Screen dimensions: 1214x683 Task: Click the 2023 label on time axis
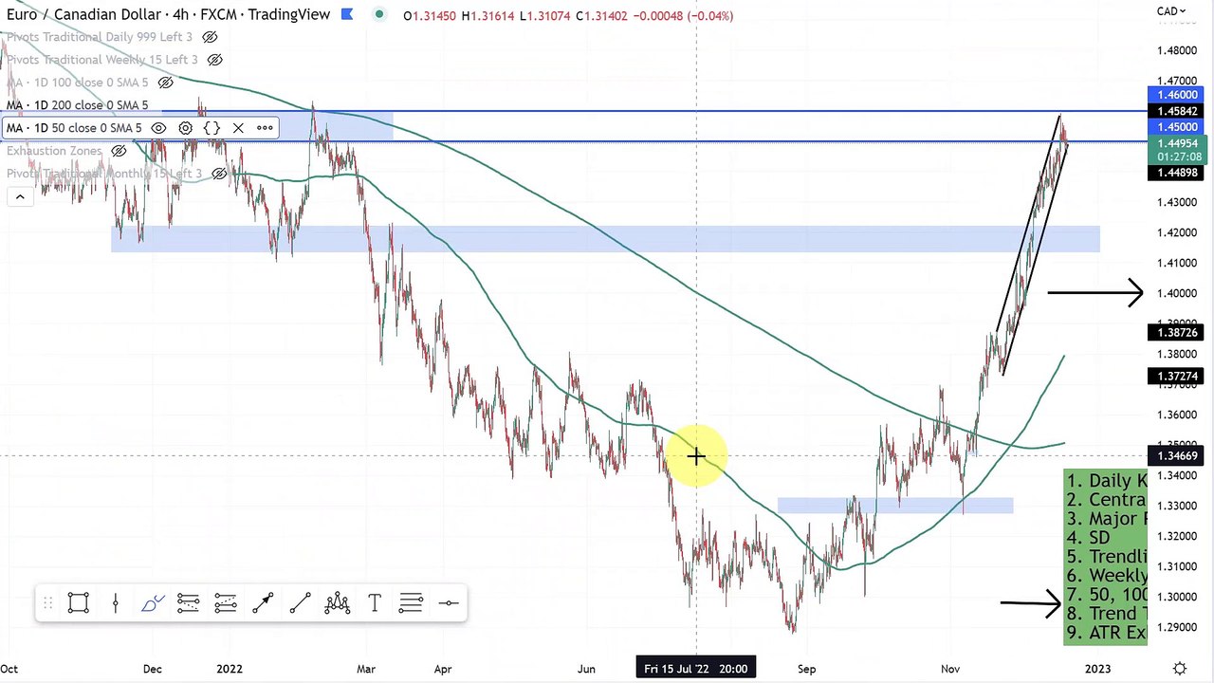click(x=1097, y=669)
